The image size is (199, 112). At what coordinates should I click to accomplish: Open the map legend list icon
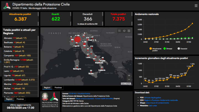(120, 31)
